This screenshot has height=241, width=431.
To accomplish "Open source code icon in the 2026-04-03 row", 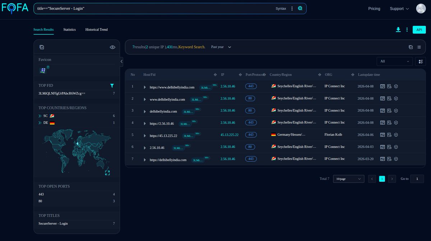I will click(383, 147).
